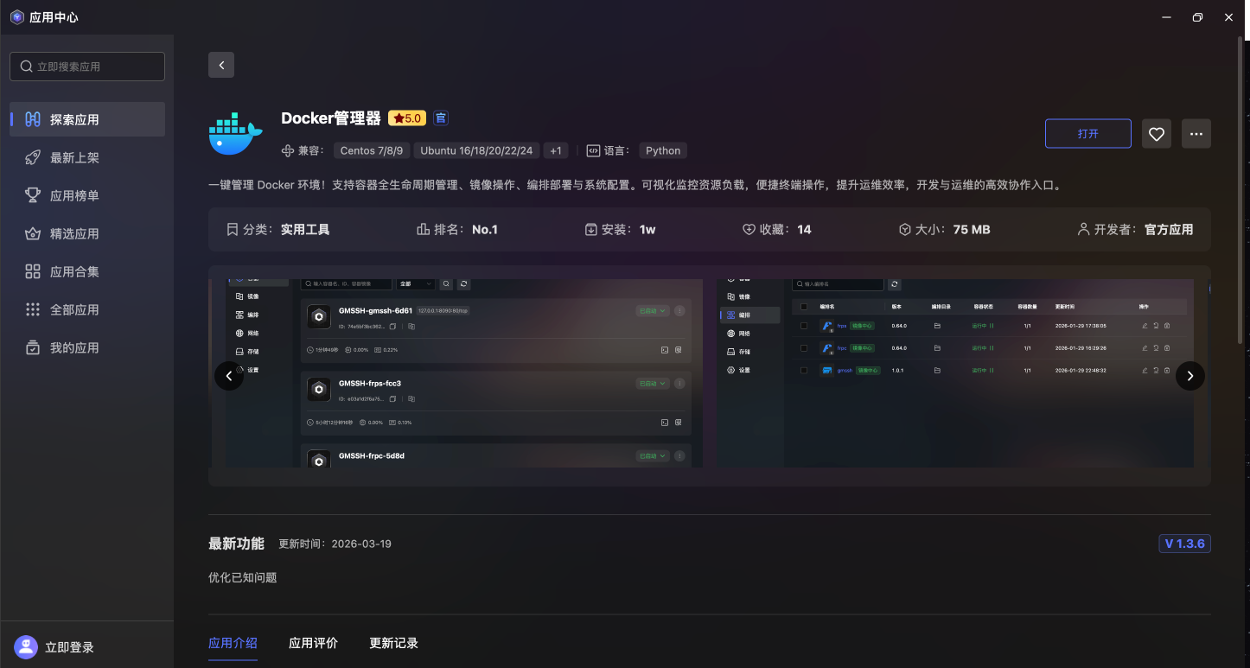Click the 应用中心 logo icon in title bar

click(16, 16)
